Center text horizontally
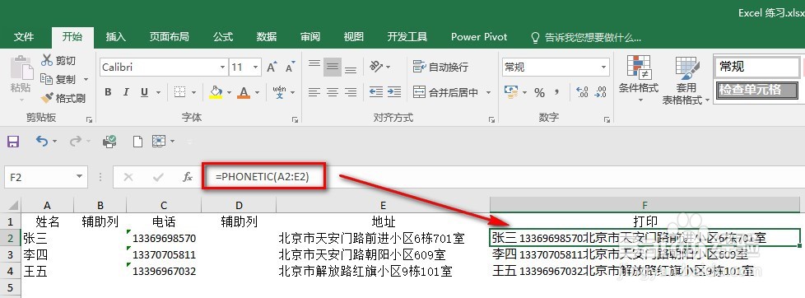 tap(333, 92)
